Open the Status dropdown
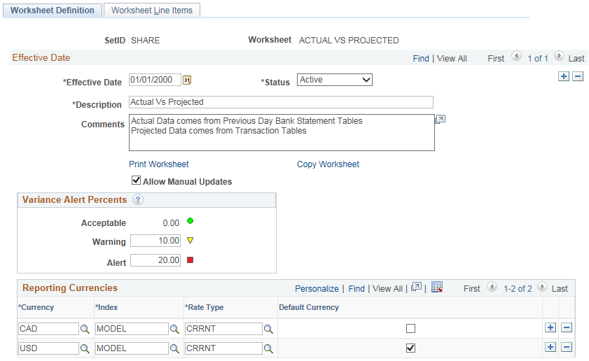The width and height of the screenshot is (589, 361). tap(335, 80)
